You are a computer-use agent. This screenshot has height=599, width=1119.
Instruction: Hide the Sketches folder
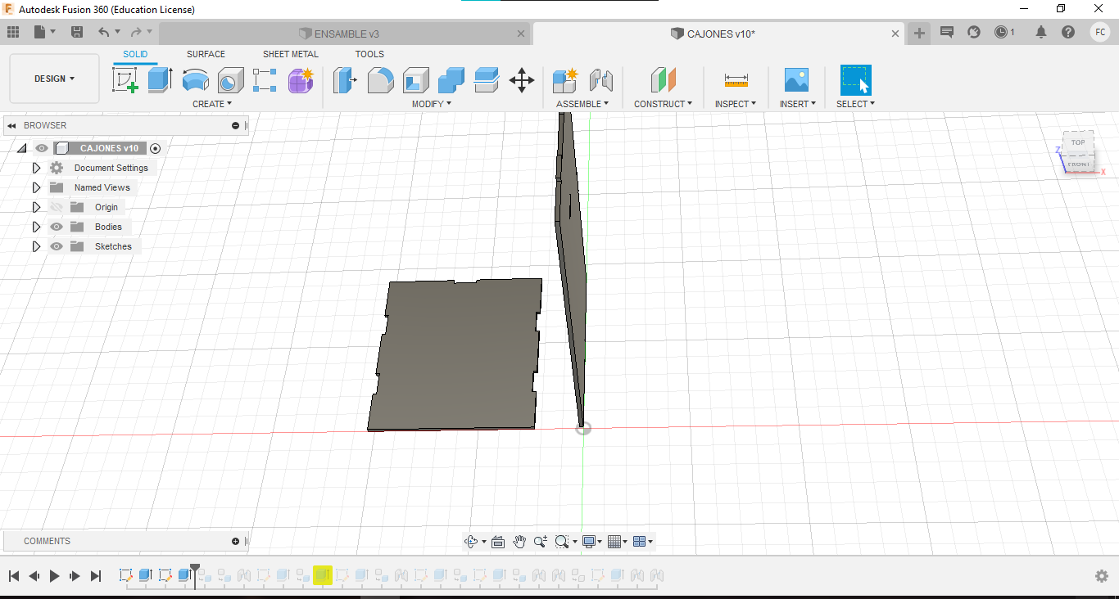(x=57, y=246)
